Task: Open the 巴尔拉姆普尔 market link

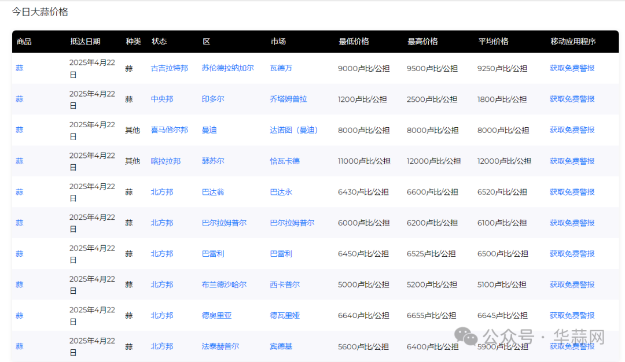Action: [292, 223]
